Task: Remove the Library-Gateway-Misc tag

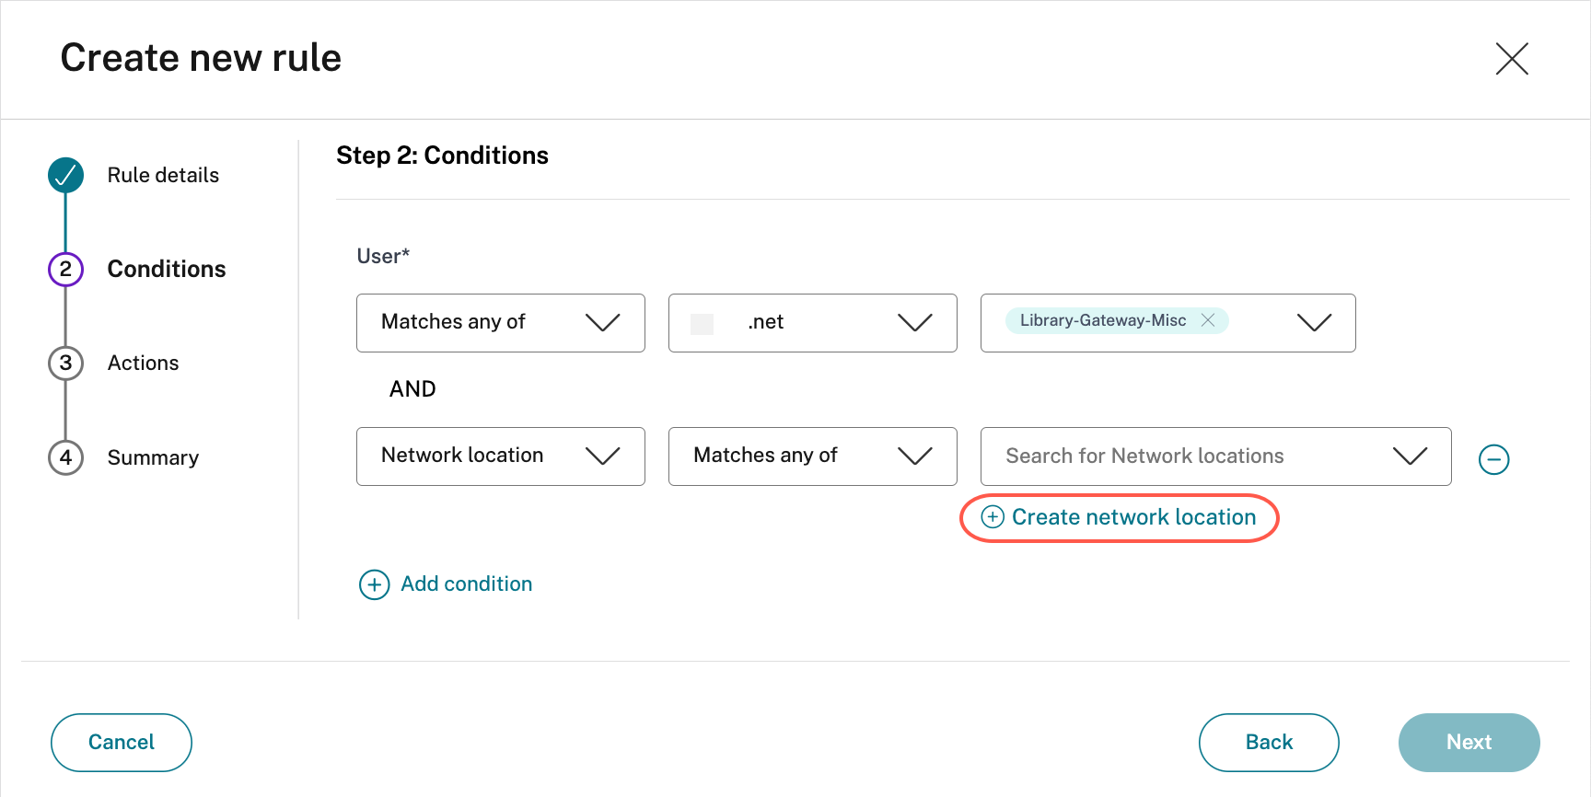Action: tap(1208, 320)
